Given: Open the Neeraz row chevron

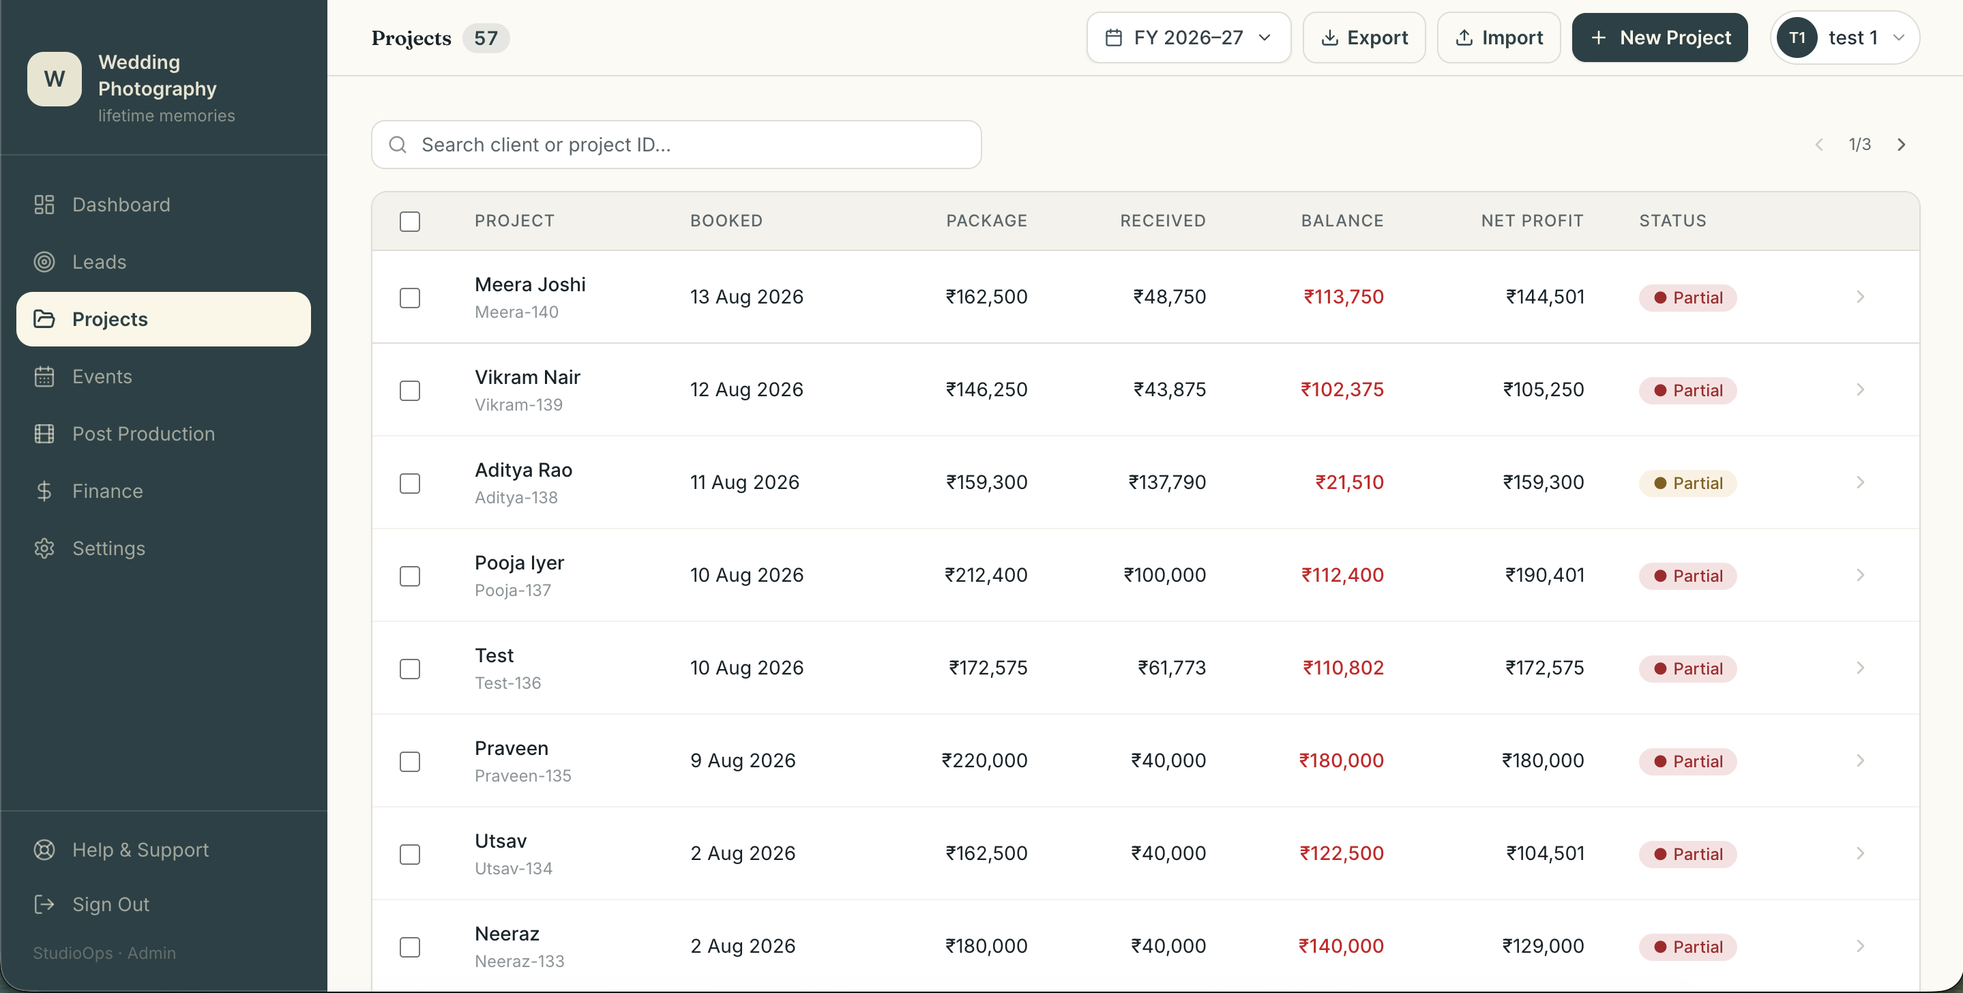Looking at the screenshot, I should click(1860, 946).
